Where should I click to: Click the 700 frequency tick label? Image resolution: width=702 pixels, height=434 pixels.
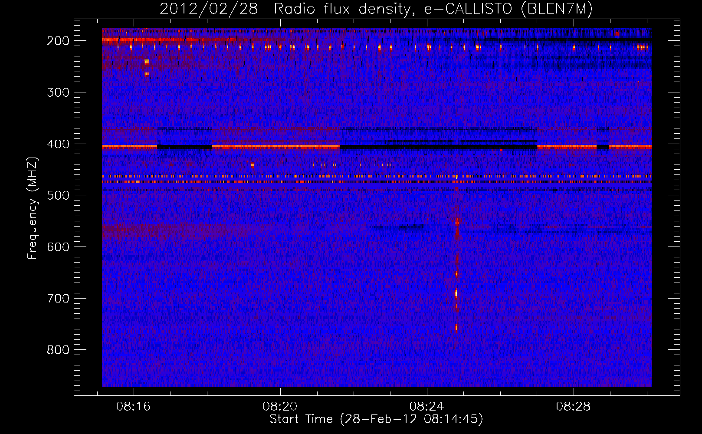[58, 299]
